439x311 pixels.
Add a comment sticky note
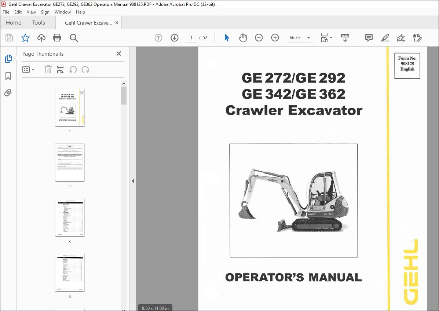pyautogui.click(x=369, y=38)
